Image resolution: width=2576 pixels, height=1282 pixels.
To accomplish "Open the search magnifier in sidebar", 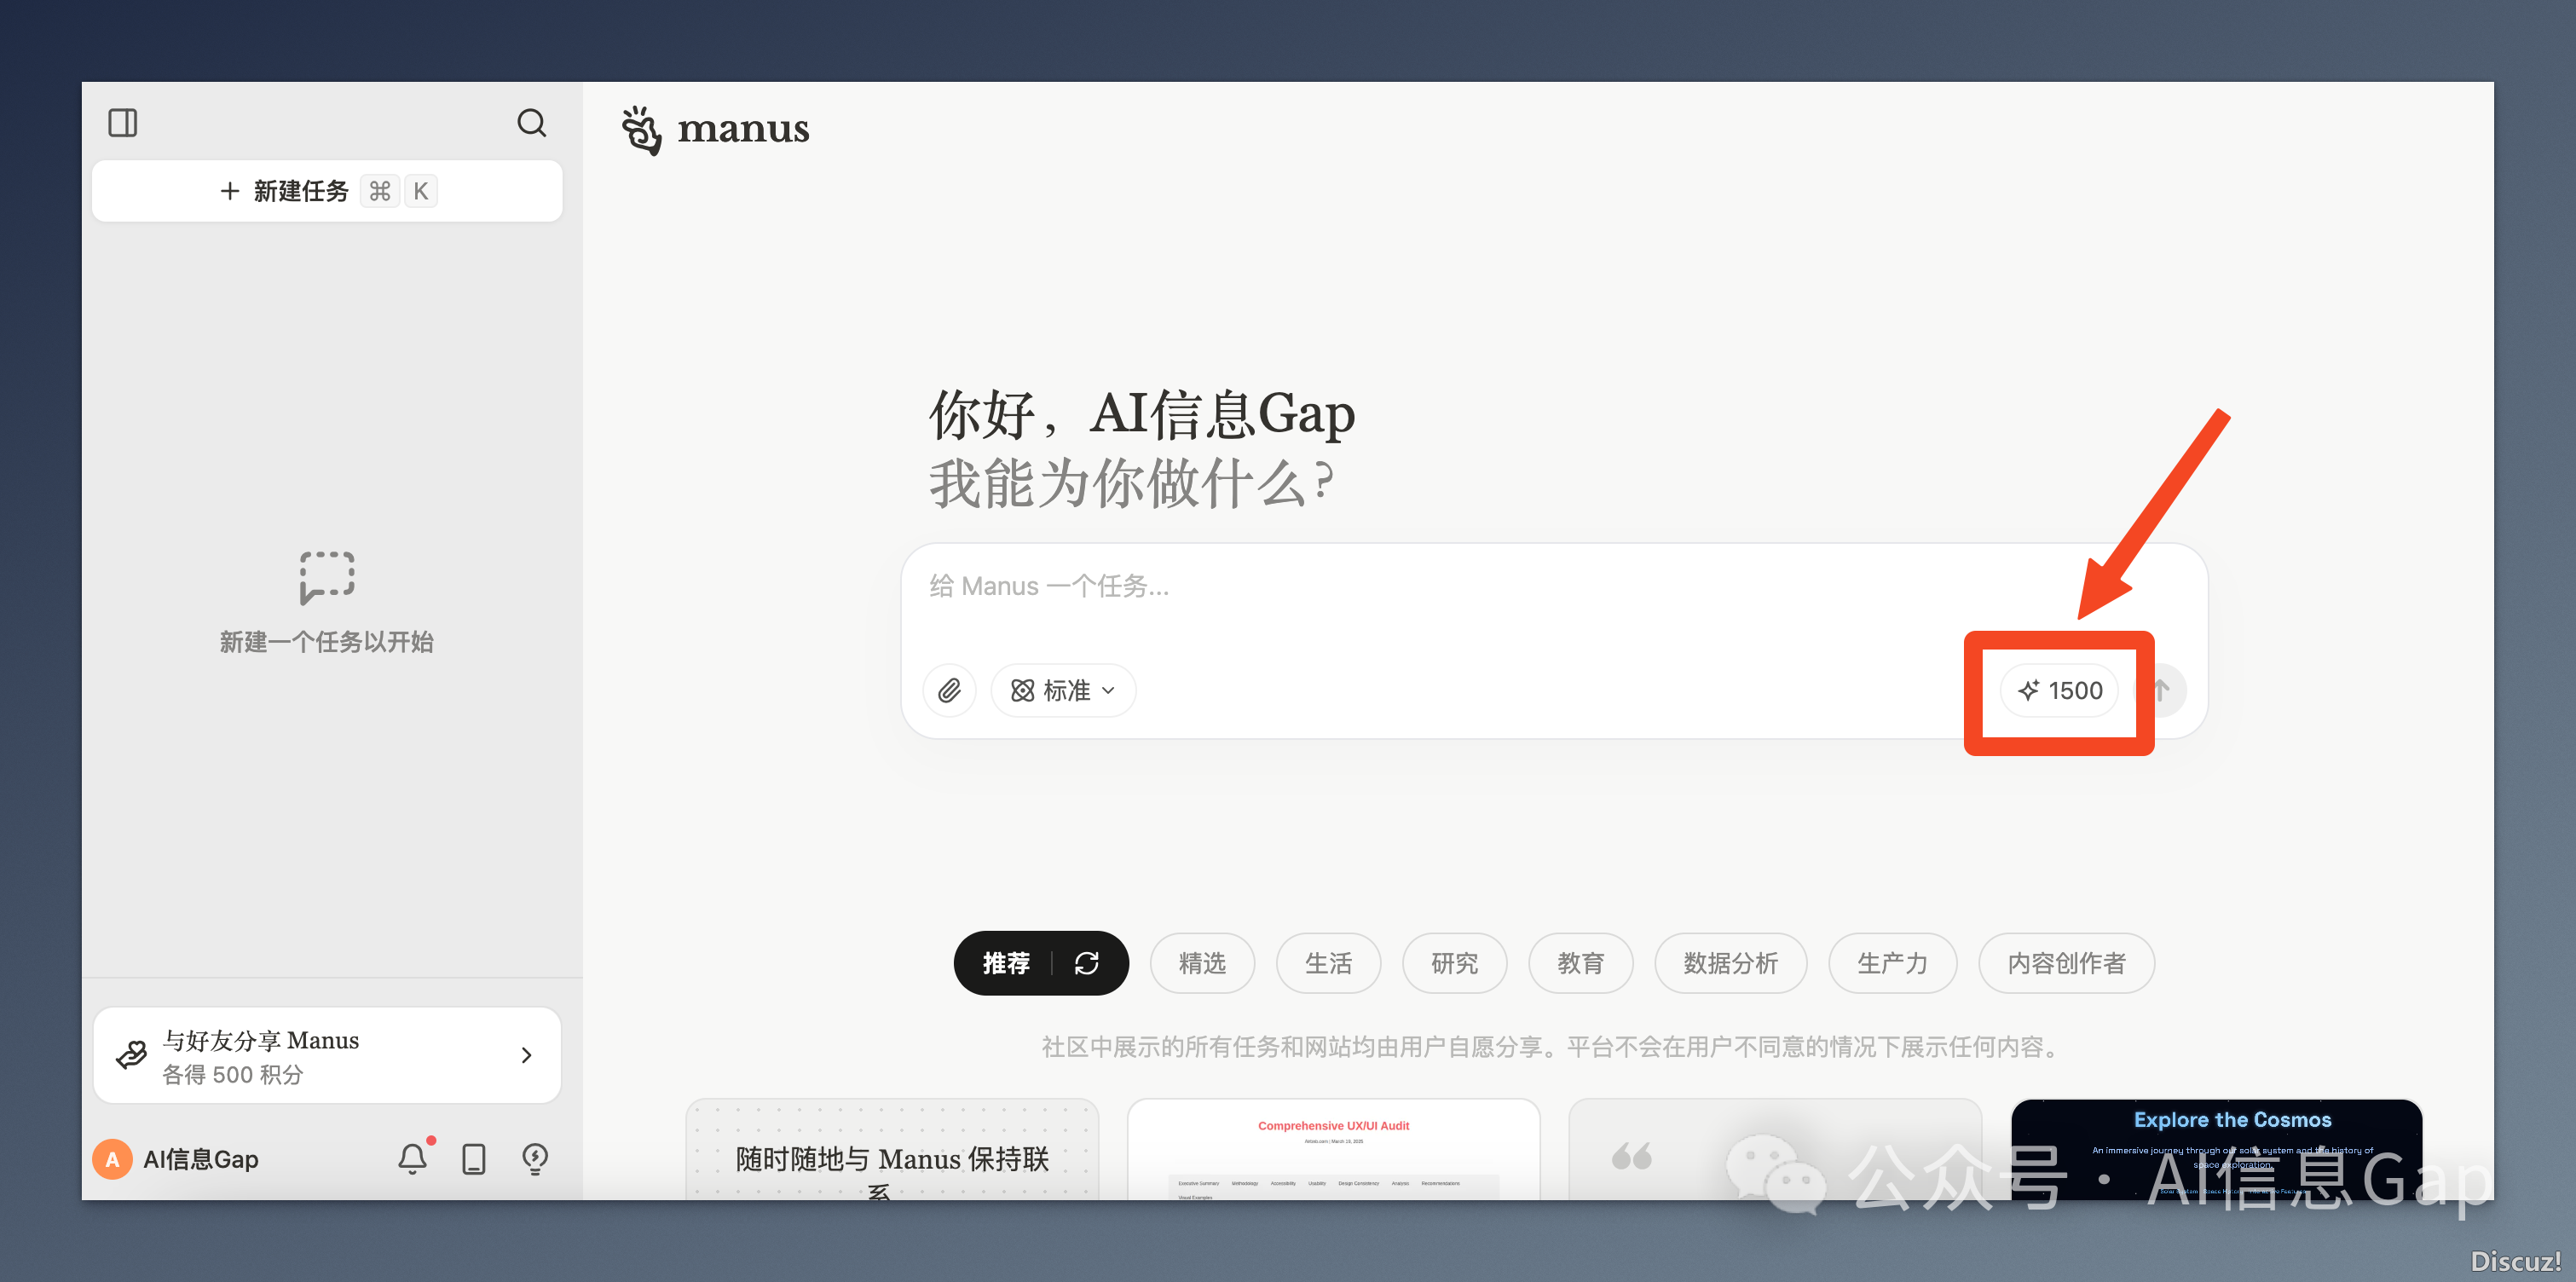I will click(531, 123).
